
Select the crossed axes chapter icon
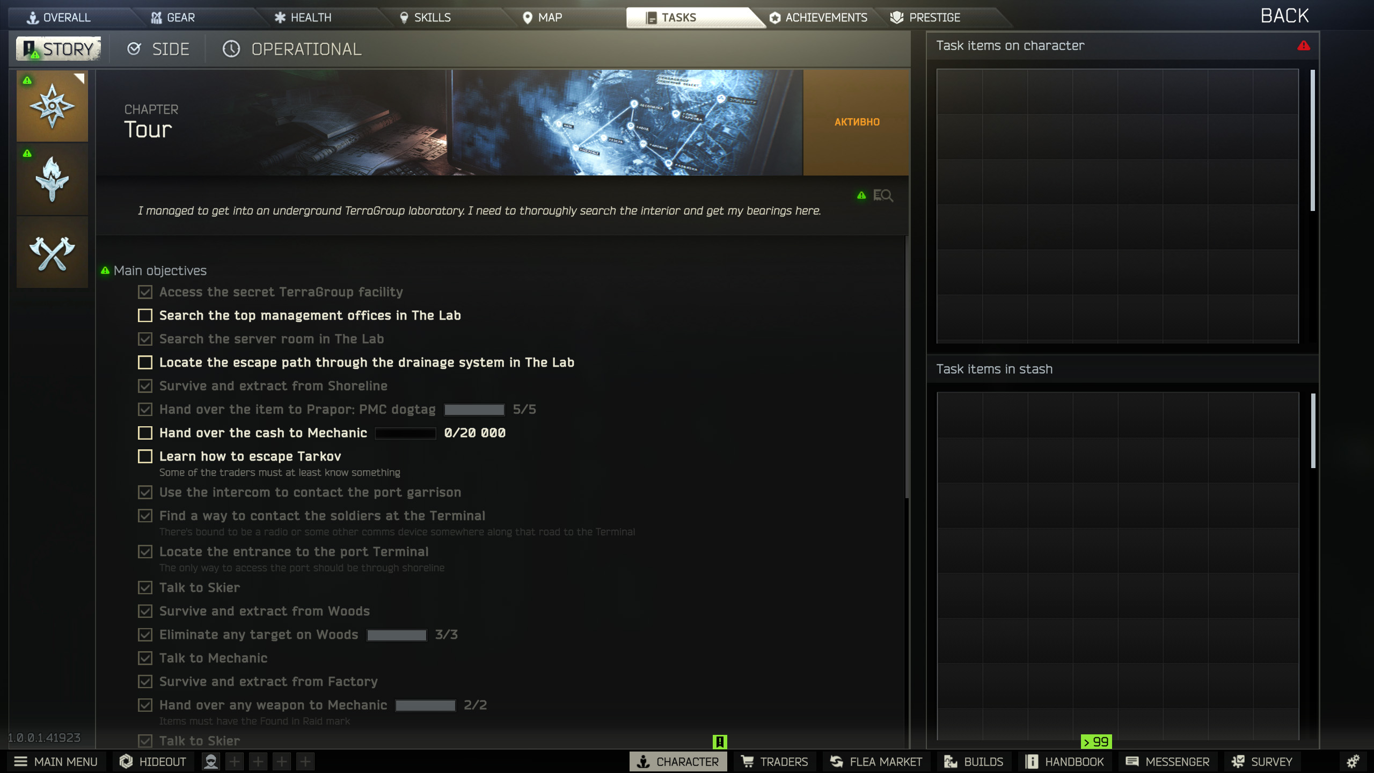pyautogui.click(x=52, y=253)
